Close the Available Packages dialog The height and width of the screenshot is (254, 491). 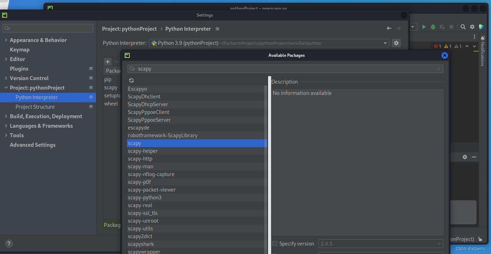(445, 55)
